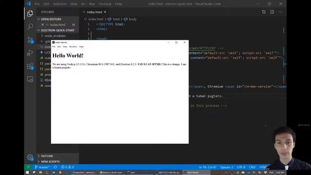Open the Run and Debug view
The height and width of the screenshot is (175, 311).
(30, 53)
